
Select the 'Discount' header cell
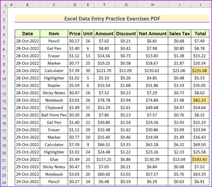126,34
